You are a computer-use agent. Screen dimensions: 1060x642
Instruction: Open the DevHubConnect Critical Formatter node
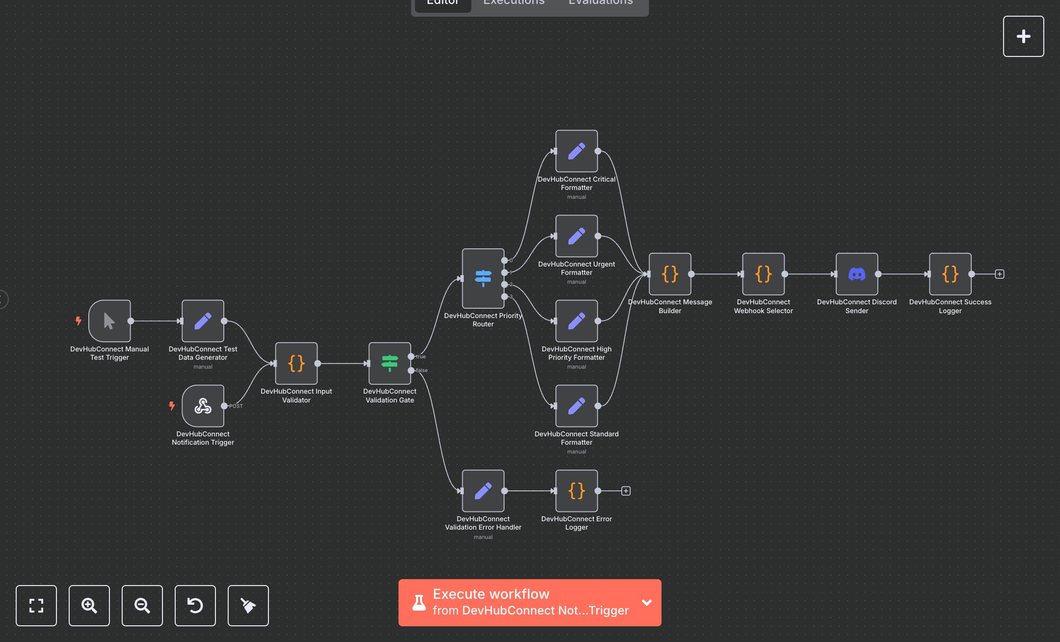(x=576, y=152)
